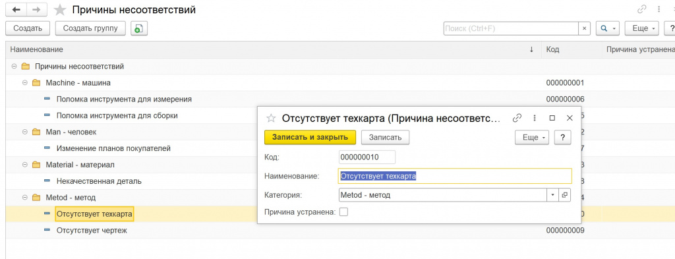Copy link using dialog chain icon
Image resolution: width=675 pixels, height=259 pixels.
click(x=517, y=118)
